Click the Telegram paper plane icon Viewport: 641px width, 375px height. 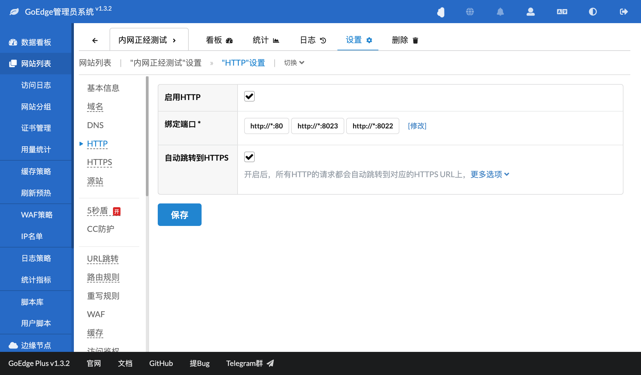(x=270, y=363)
